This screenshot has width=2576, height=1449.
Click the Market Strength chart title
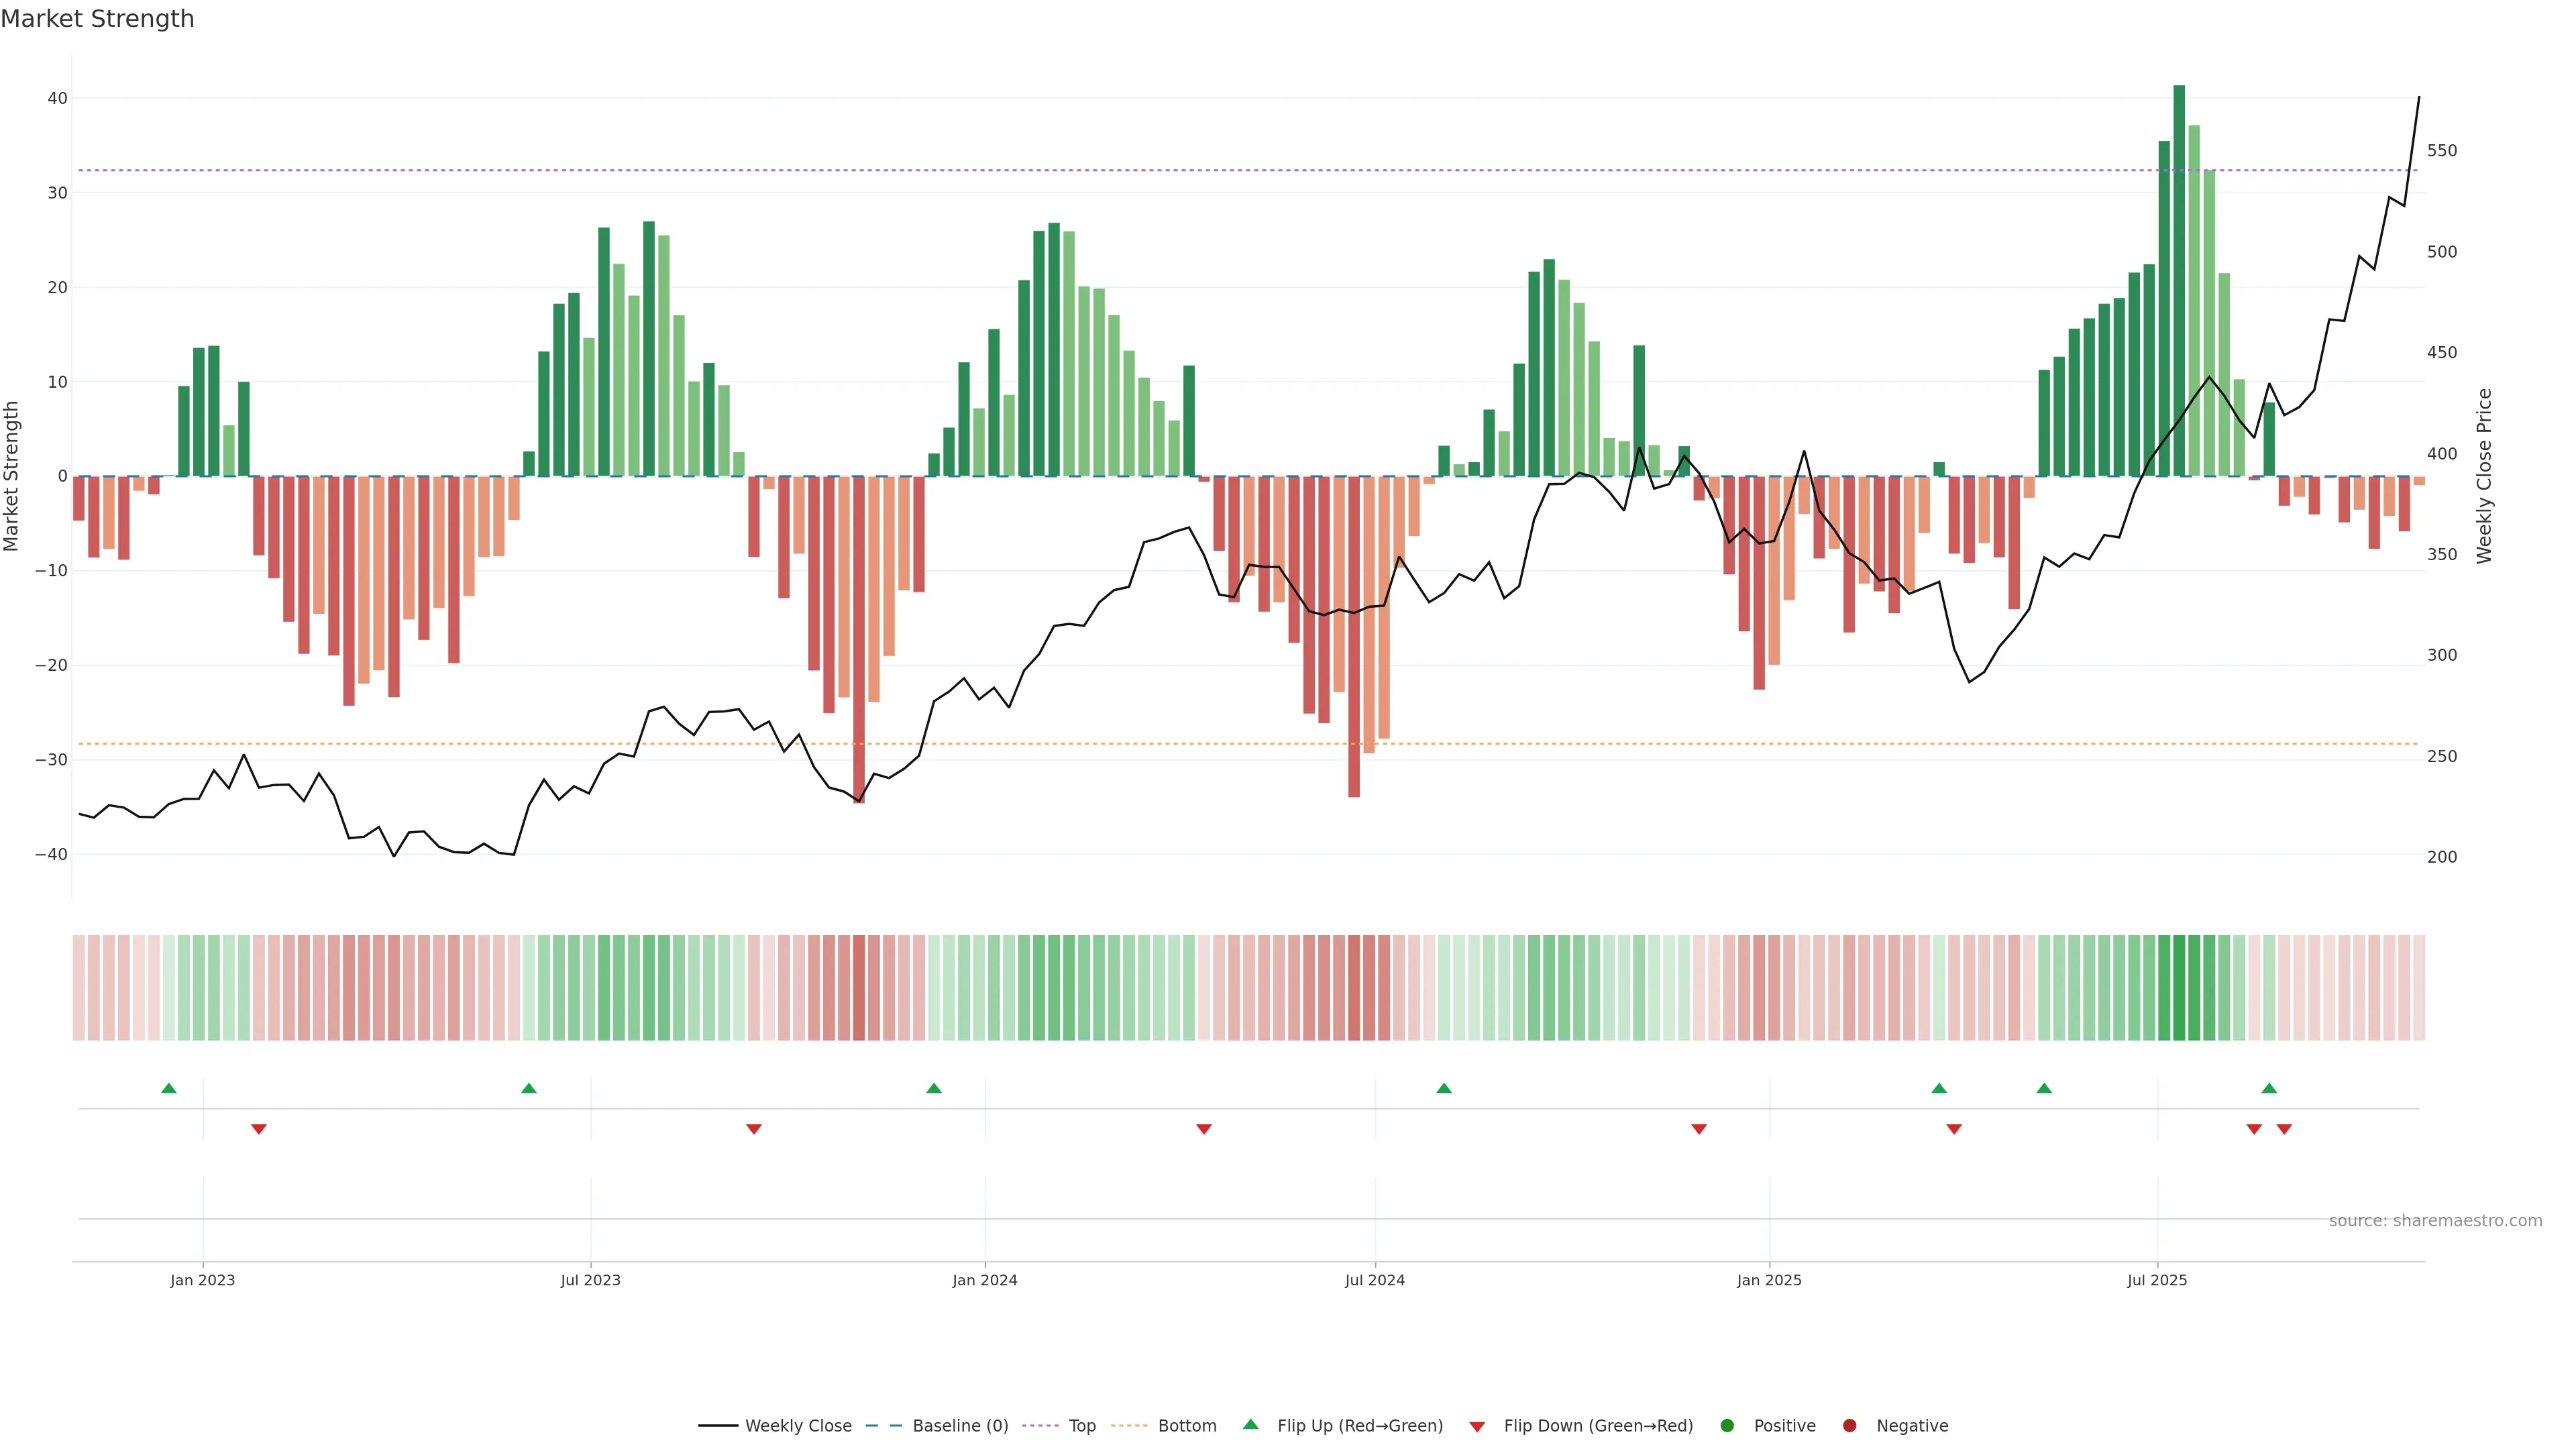(x=97, y=19)
